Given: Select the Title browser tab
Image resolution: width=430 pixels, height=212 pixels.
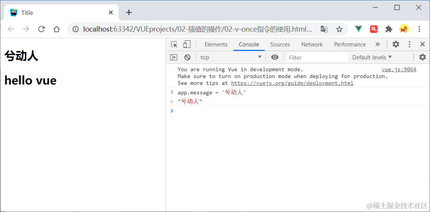Looking at the screenshot, I should tap(62, 13).
